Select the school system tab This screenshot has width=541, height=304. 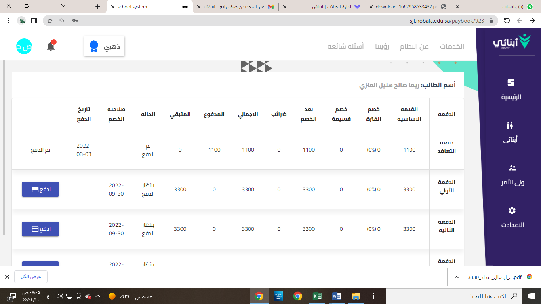point(149,7)
